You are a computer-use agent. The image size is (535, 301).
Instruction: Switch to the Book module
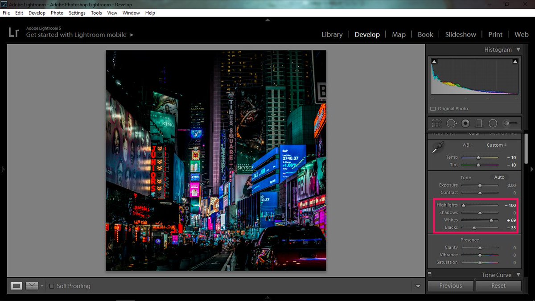tap(425, 34)
